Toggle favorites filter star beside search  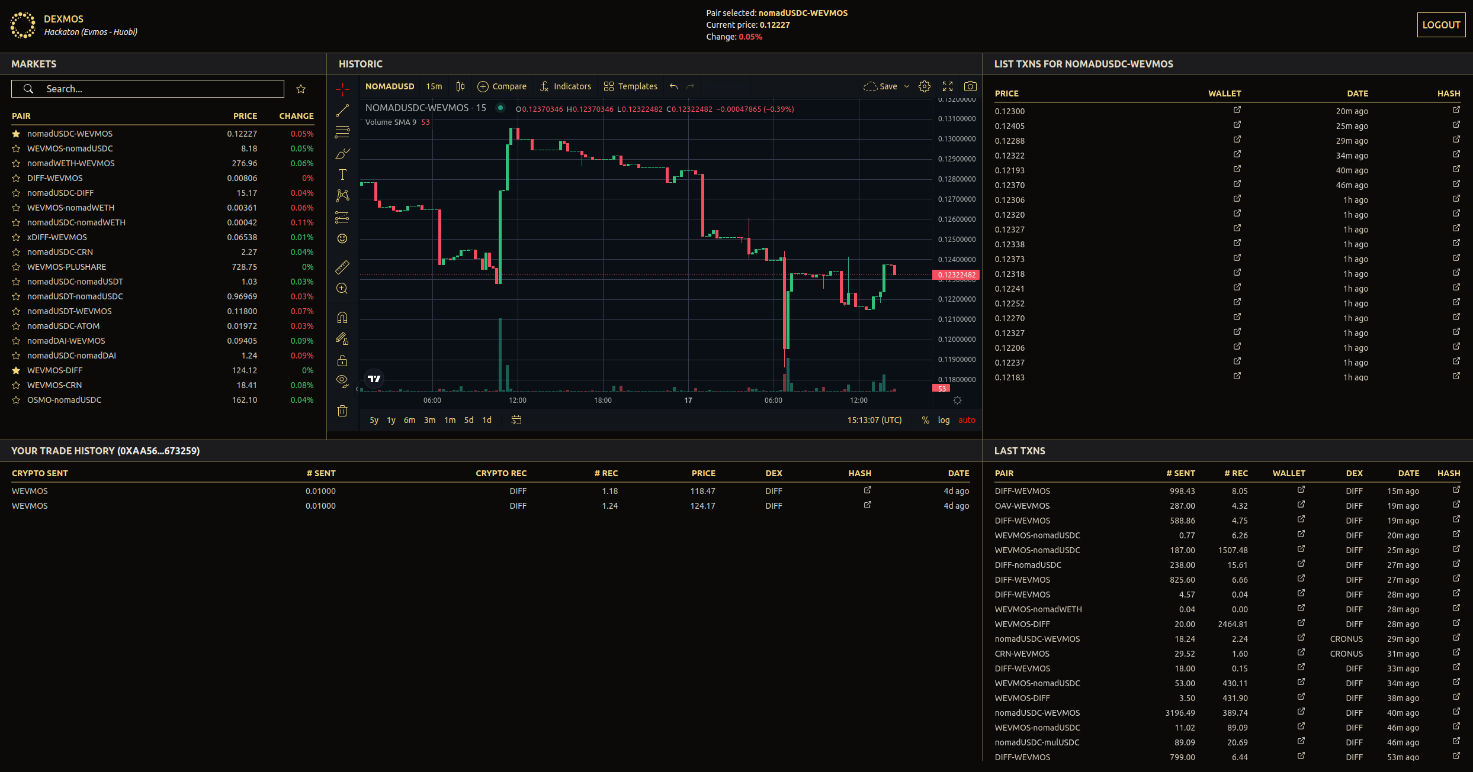[x=301, y=89]
